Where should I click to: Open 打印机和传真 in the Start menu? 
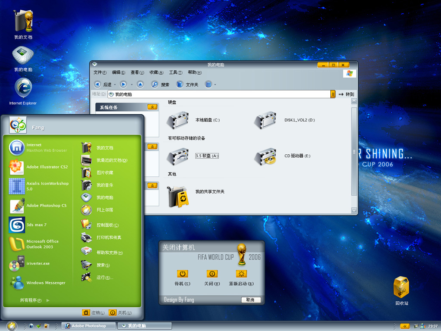point(101,237)
